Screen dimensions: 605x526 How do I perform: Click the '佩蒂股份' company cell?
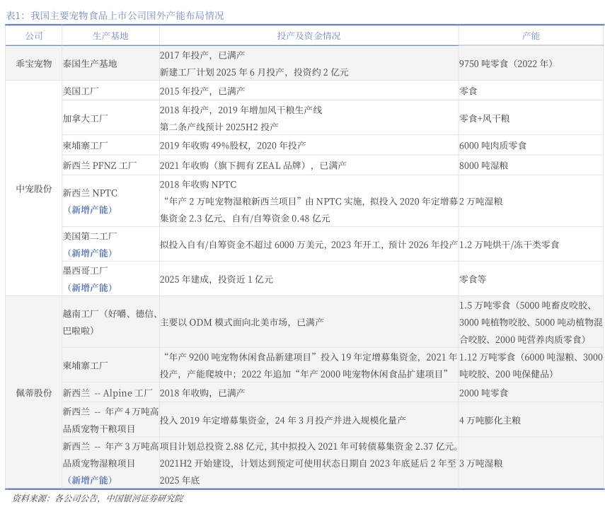(33, 392)
